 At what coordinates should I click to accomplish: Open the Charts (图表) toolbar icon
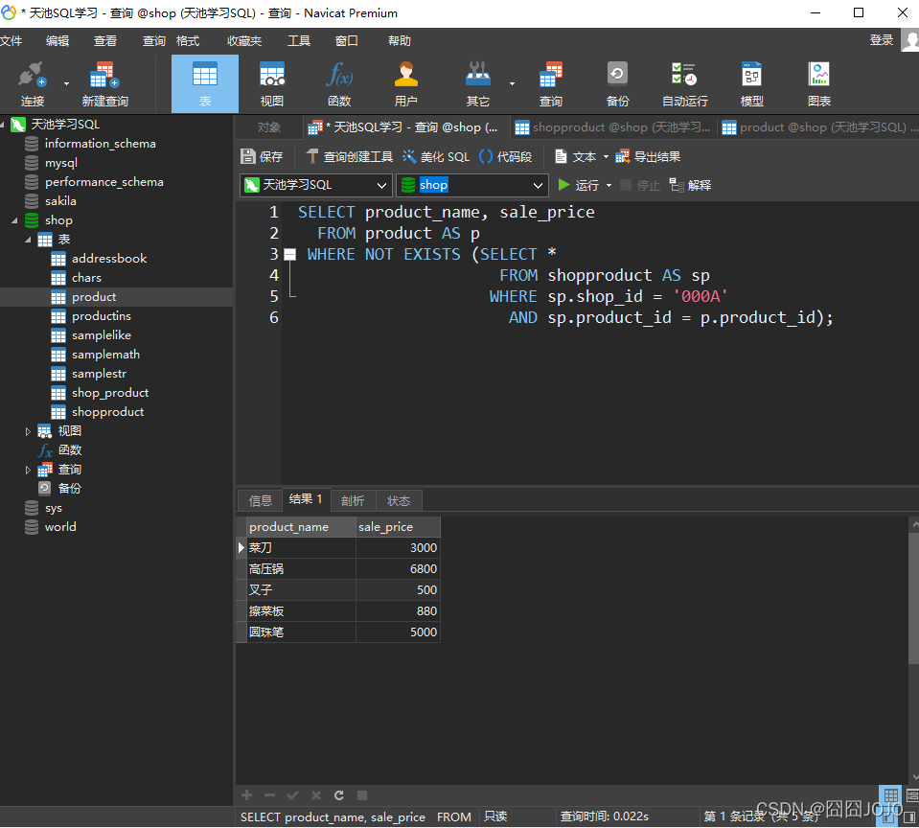818,83
